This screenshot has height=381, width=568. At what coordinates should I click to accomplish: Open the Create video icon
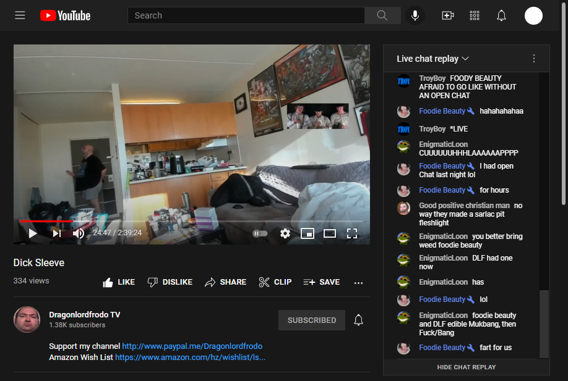[448, 15]
